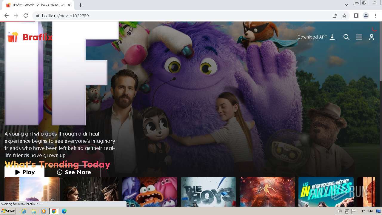Viewport: 382px width, 215px height.
Task: Switch to Chrome taskbar icon
Action: (54, 211)
